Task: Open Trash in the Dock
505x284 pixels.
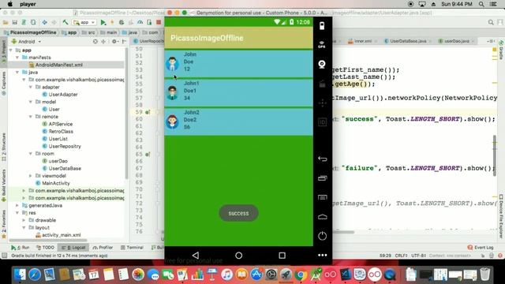Action: (484, 275)
